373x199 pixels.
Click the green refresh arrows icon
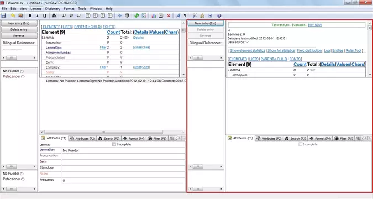[137, 15]
